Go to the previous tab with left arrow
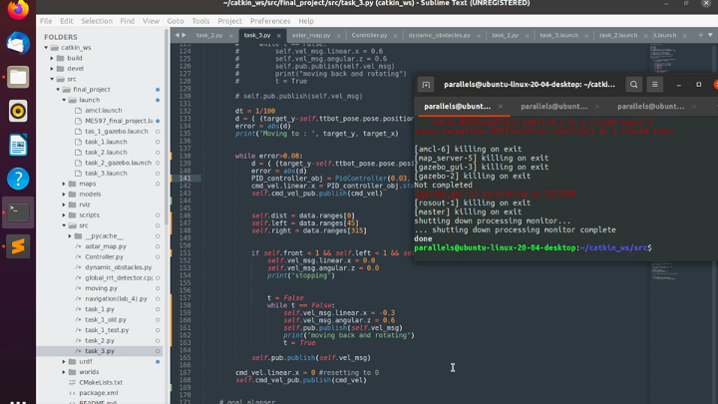This screenshot has width=718, height=404. (x=177, y=35)
